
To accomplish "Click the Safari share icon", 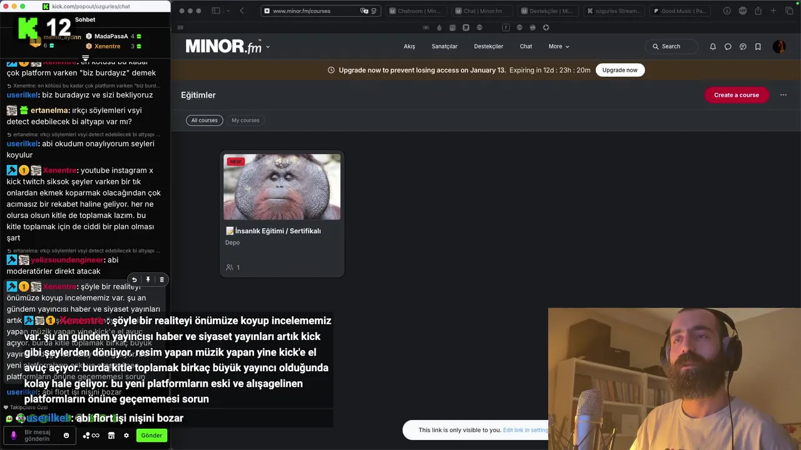I will tap(758, 11).
